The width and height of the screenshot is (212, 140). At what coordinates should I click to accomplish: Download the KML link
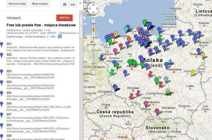[x=53, y=37]
